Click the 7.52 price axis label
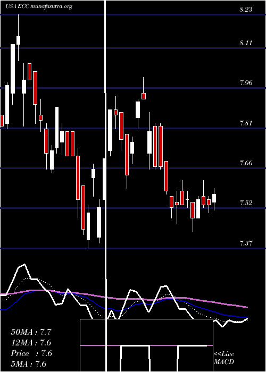 (246, 203)
